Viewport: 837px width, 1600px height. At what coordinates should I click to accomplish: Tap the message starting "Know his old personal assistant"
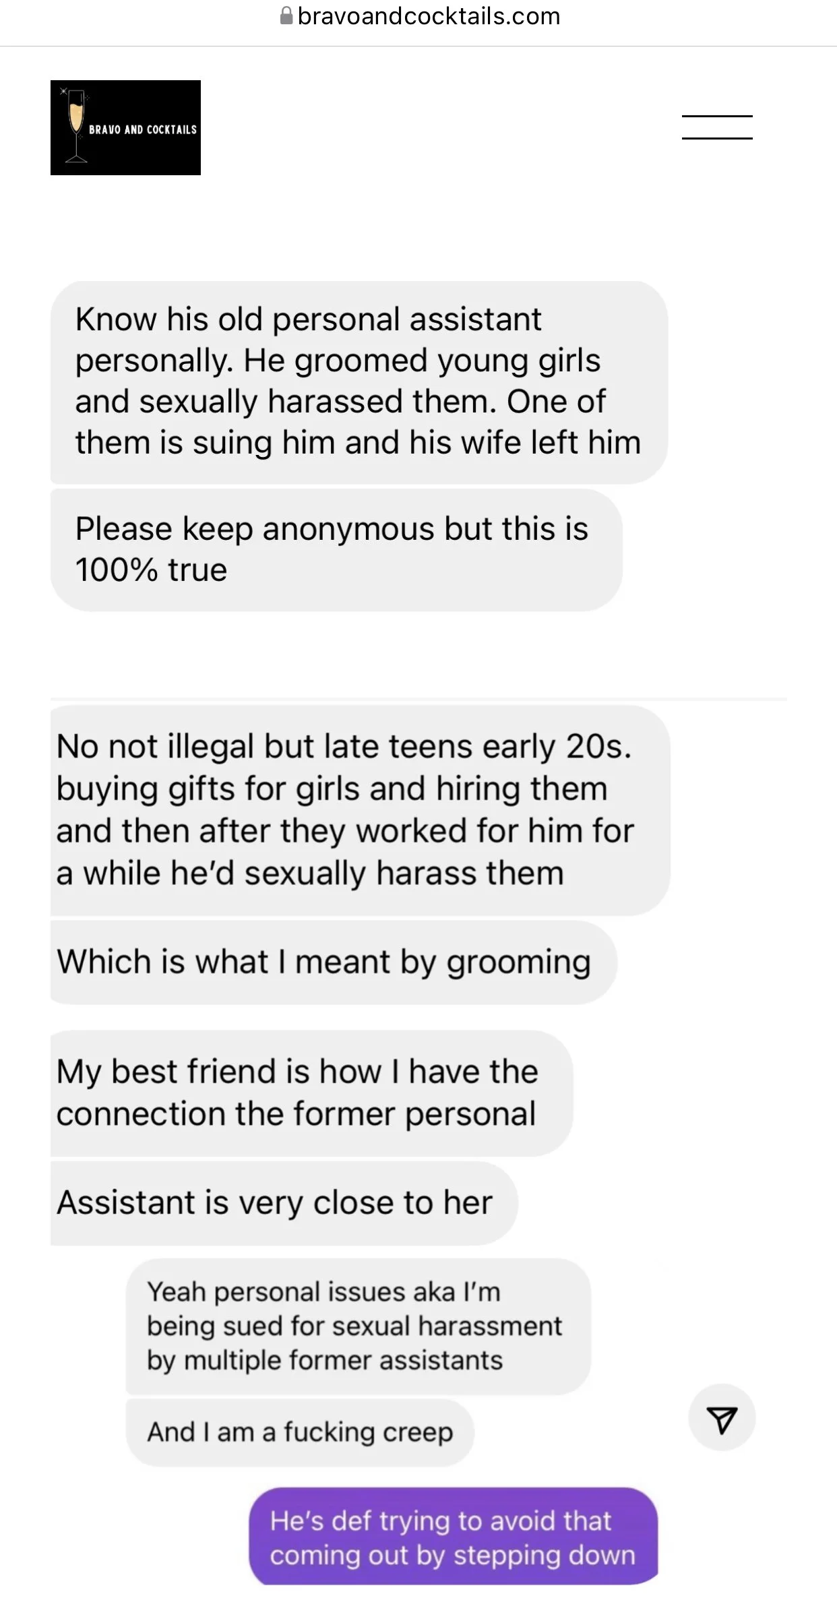(x=359, y=381)
